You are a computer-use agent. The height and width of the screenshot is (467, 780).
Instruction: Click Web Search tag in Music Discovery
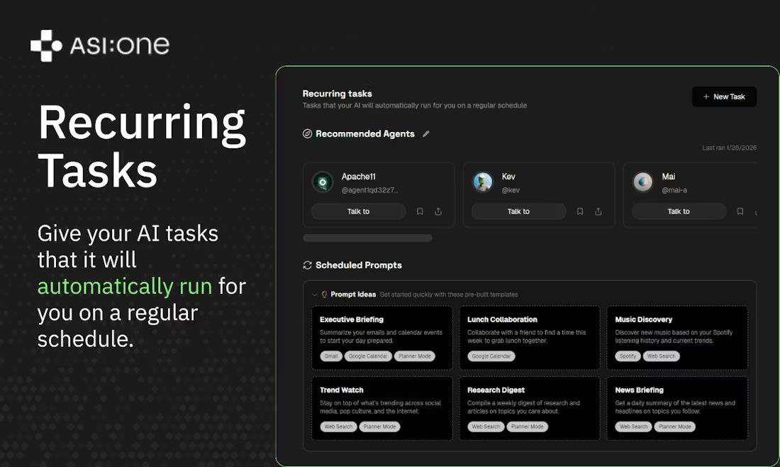661,356
